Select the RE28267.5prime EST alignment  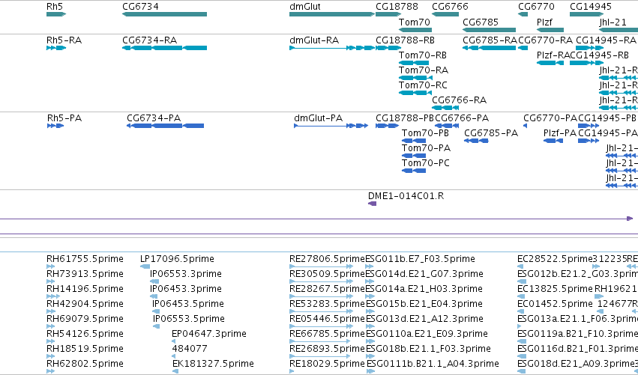pos(321,296)
